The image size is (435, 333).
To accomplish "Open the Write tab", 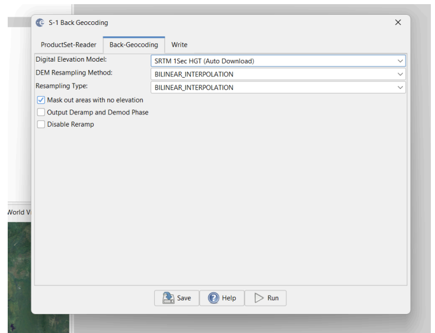I will [x=179, y=45].
